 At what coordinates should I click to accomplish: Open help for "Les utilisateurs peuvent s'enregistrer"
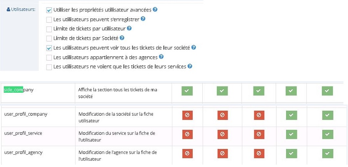tap(143, 19)
